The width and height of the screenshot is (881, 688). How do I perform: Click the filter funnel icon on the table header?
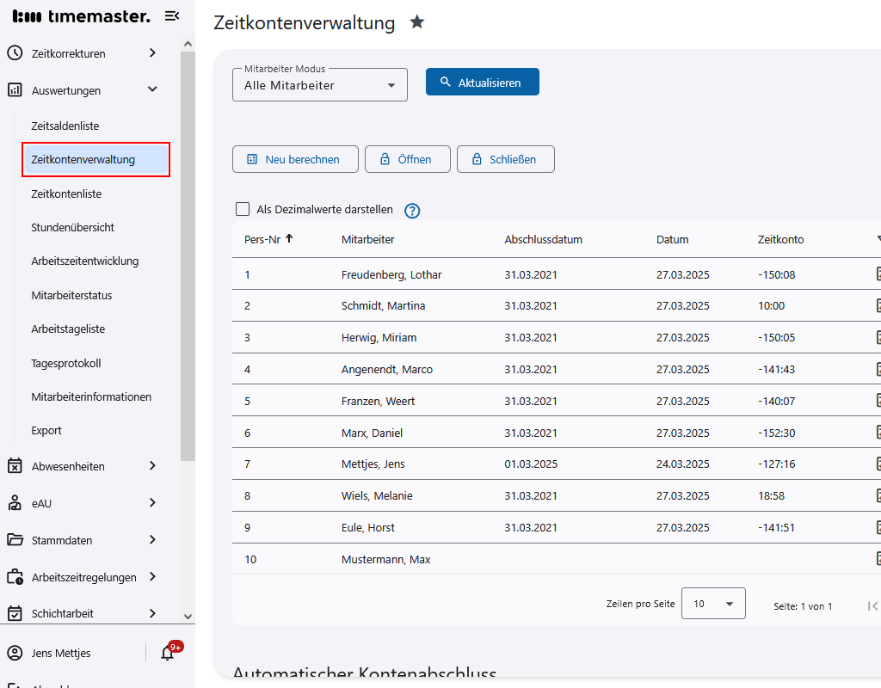[x=878, y=239]
